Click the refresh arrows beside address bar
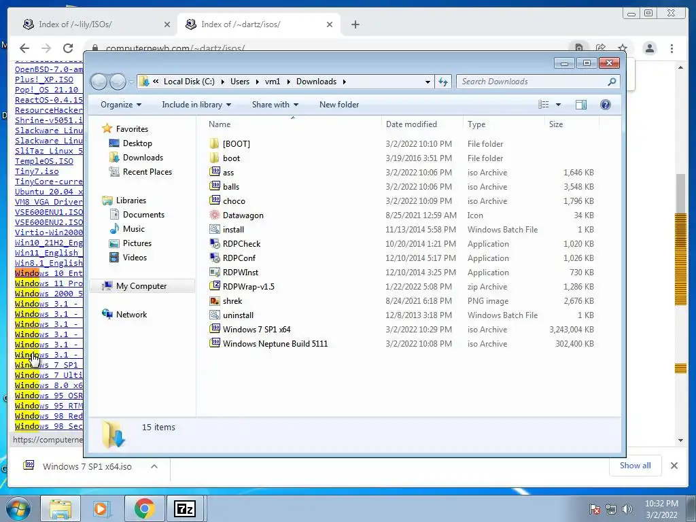Viewport: 696px width, 522px height. [x=443, y=82]
